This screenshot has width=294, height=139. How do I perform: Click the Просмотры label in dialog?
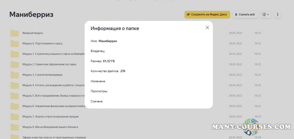coord(99,91)
